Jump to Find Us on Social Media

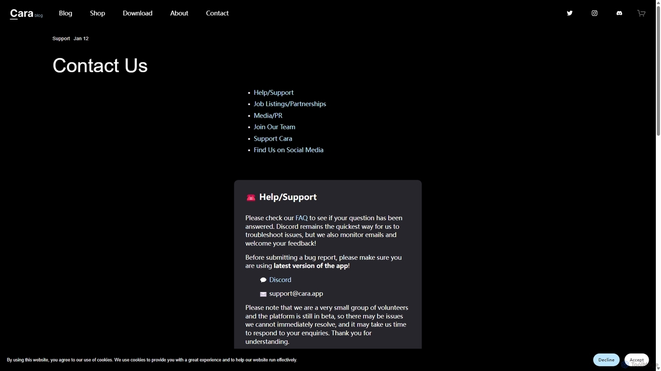(x=289, y=150)
